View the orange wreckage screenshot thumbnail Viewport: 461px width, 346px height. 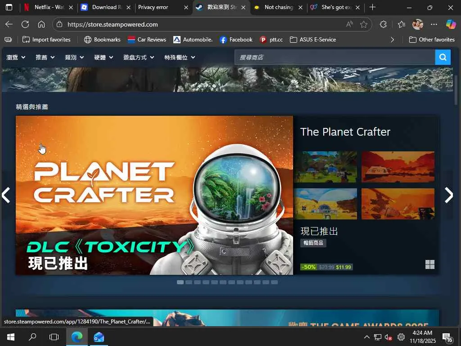(398, 204)
